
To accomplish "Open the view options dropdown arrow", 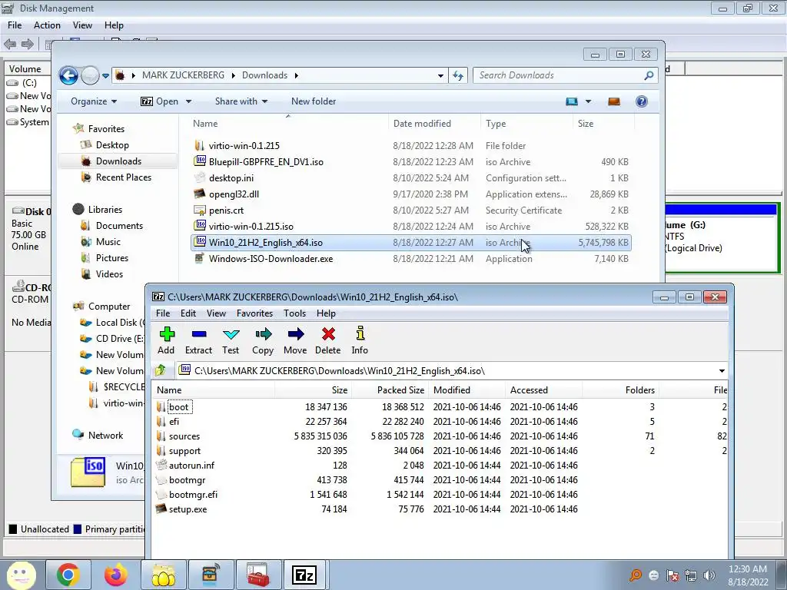I will click(x=588, y=101).
